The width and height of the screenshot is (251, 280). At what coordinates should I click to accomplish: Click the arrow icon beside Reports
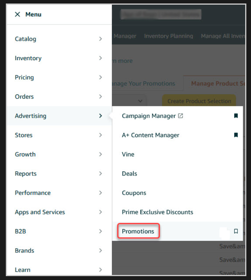(101, 174)
